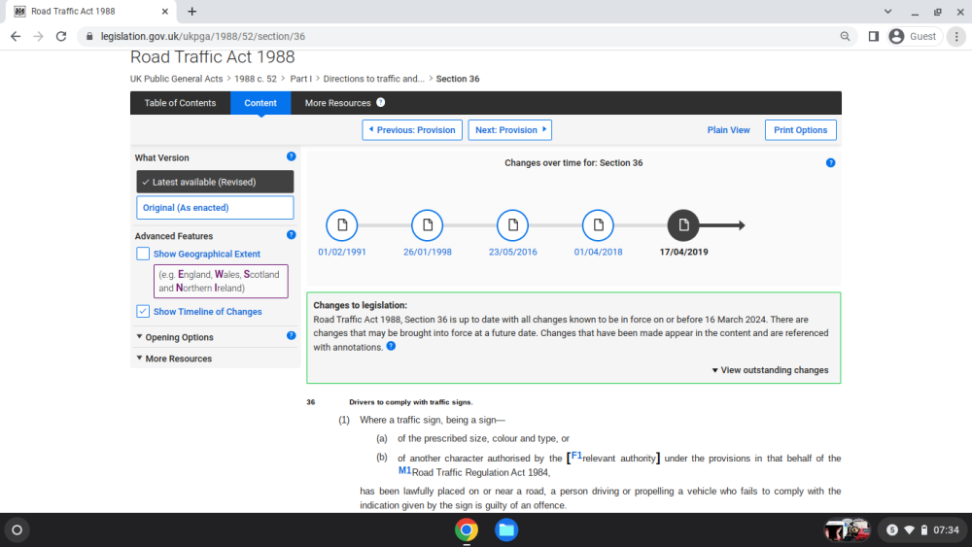
Task: Click the Part I breadcrumb
Action: [300, 79]
